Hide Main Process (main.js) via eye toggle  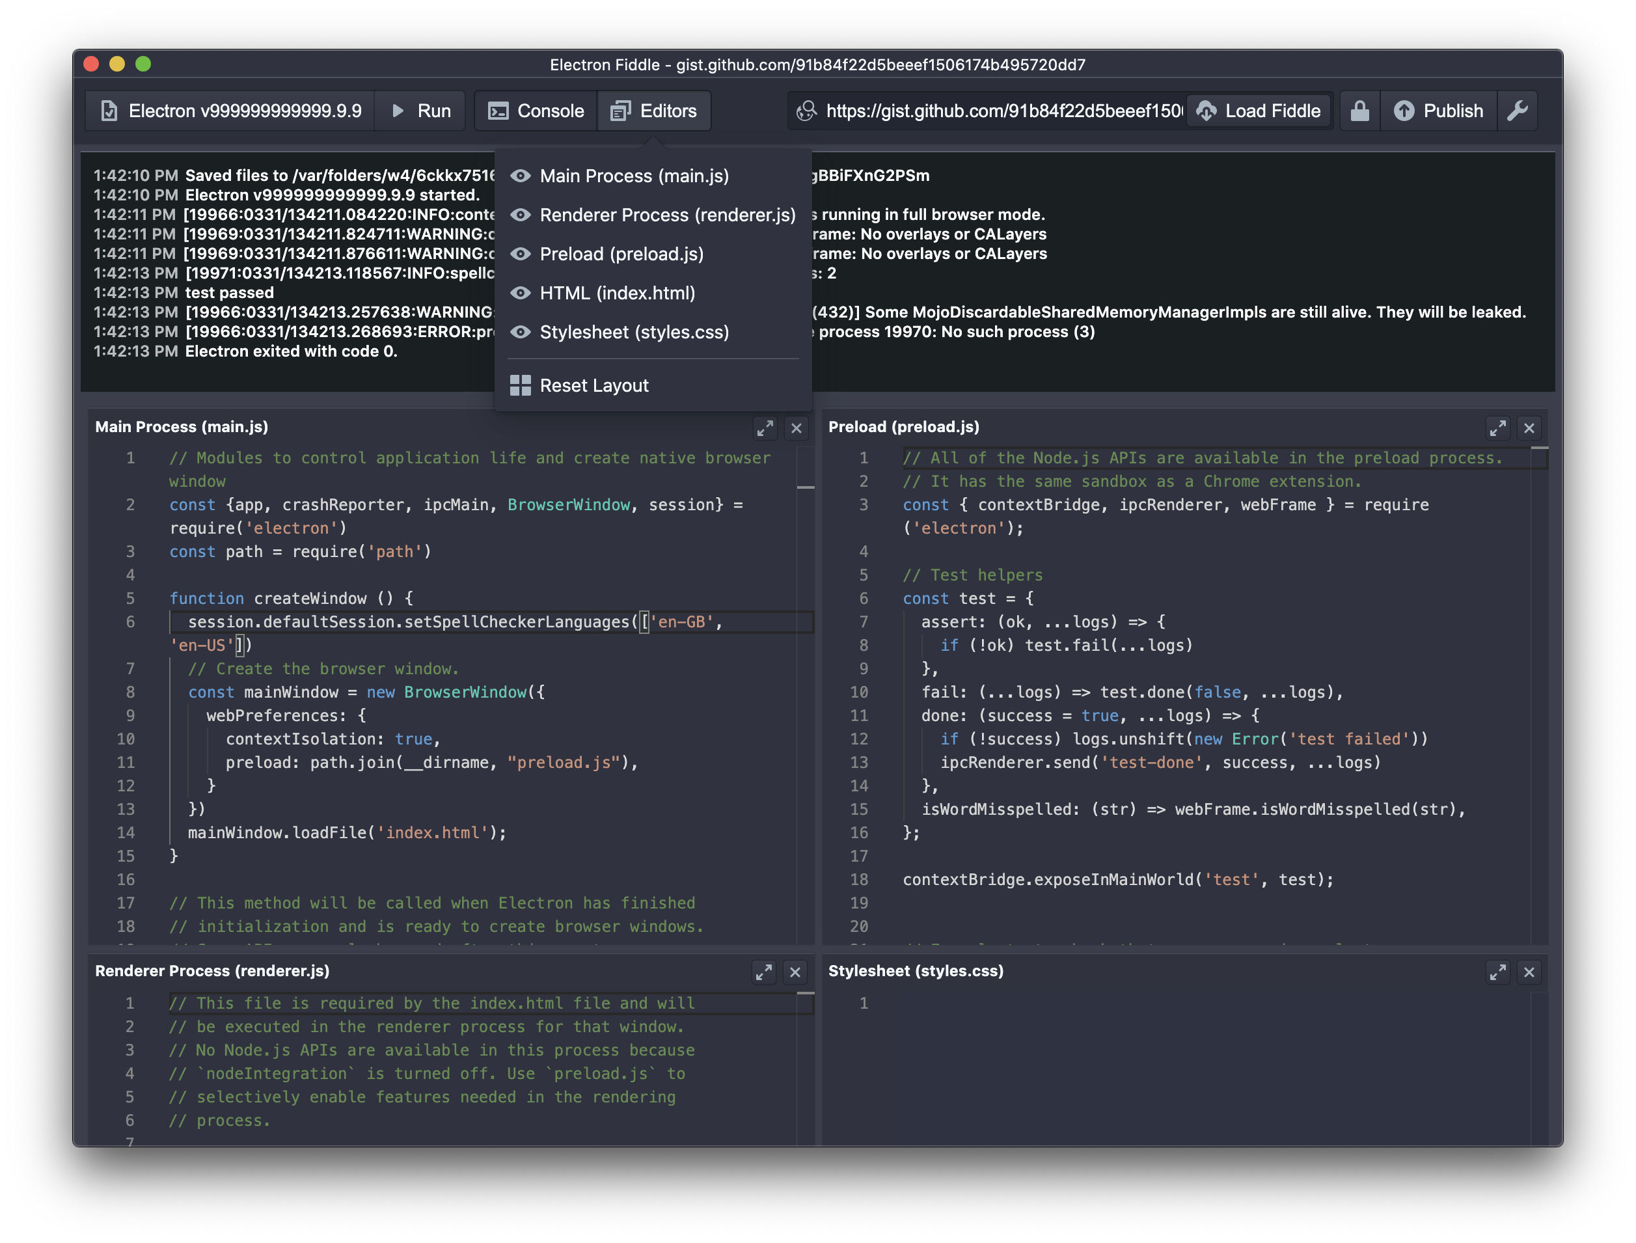[x=521, y=176]
